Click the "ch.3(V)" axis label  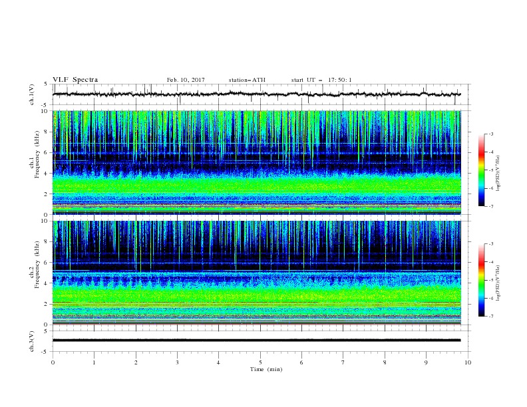click(x=32, y=341)
